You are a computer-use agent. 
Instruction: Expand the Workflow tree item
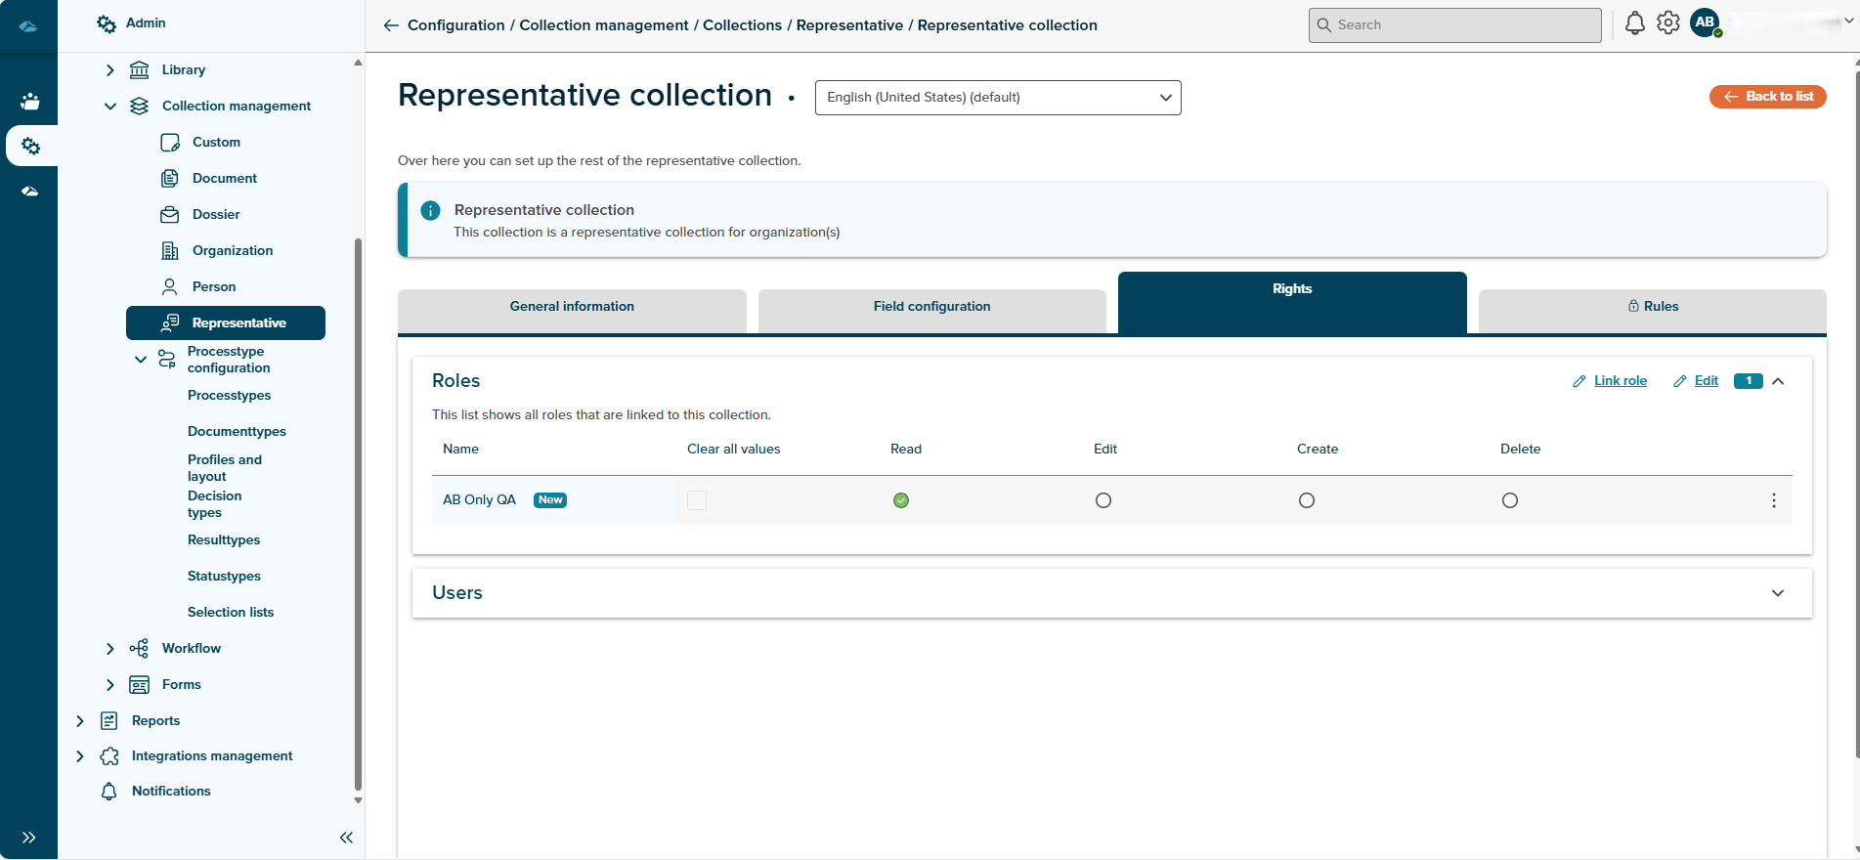110,649
